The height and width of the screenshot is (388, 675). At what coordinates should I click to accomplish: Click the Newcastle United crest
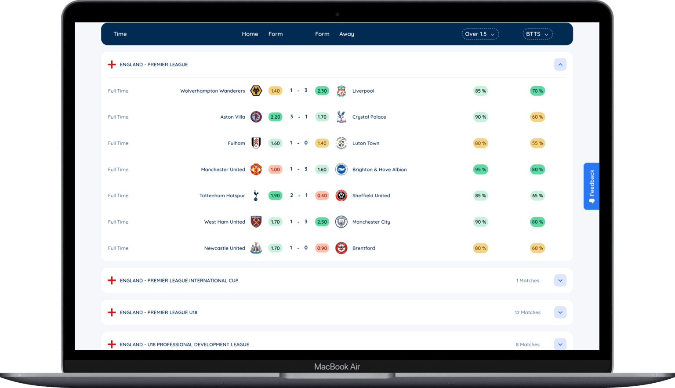click(256, 248)
